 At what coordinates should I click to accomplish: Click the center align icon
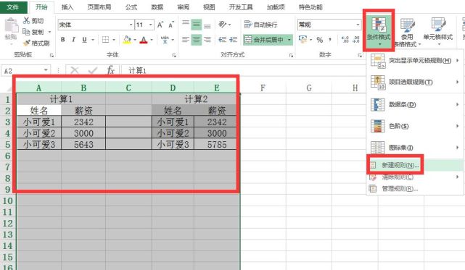click(197, 40)
